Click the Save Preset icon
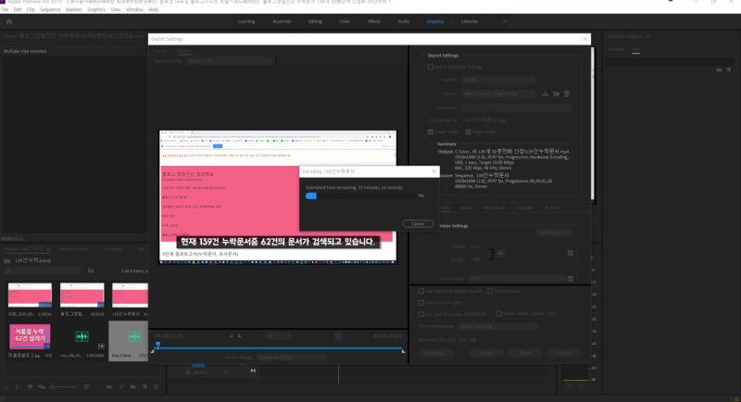The height and width of the screenshot is (402, 741). click(x=546, y=94)
